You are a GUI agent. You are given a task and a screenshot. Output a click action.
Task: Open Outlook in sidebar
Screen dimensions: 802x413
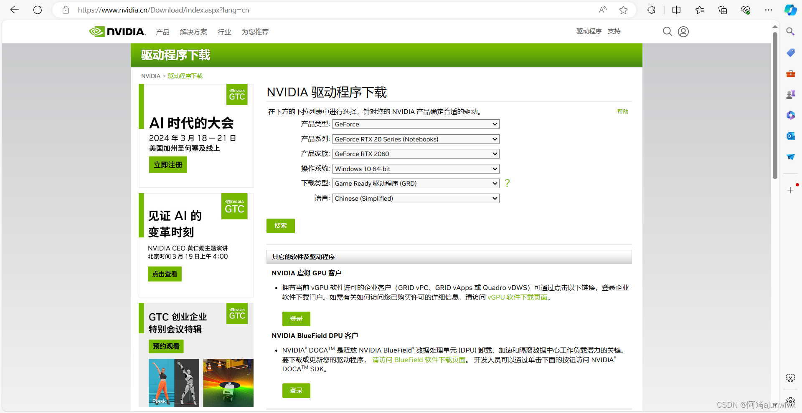790,136
